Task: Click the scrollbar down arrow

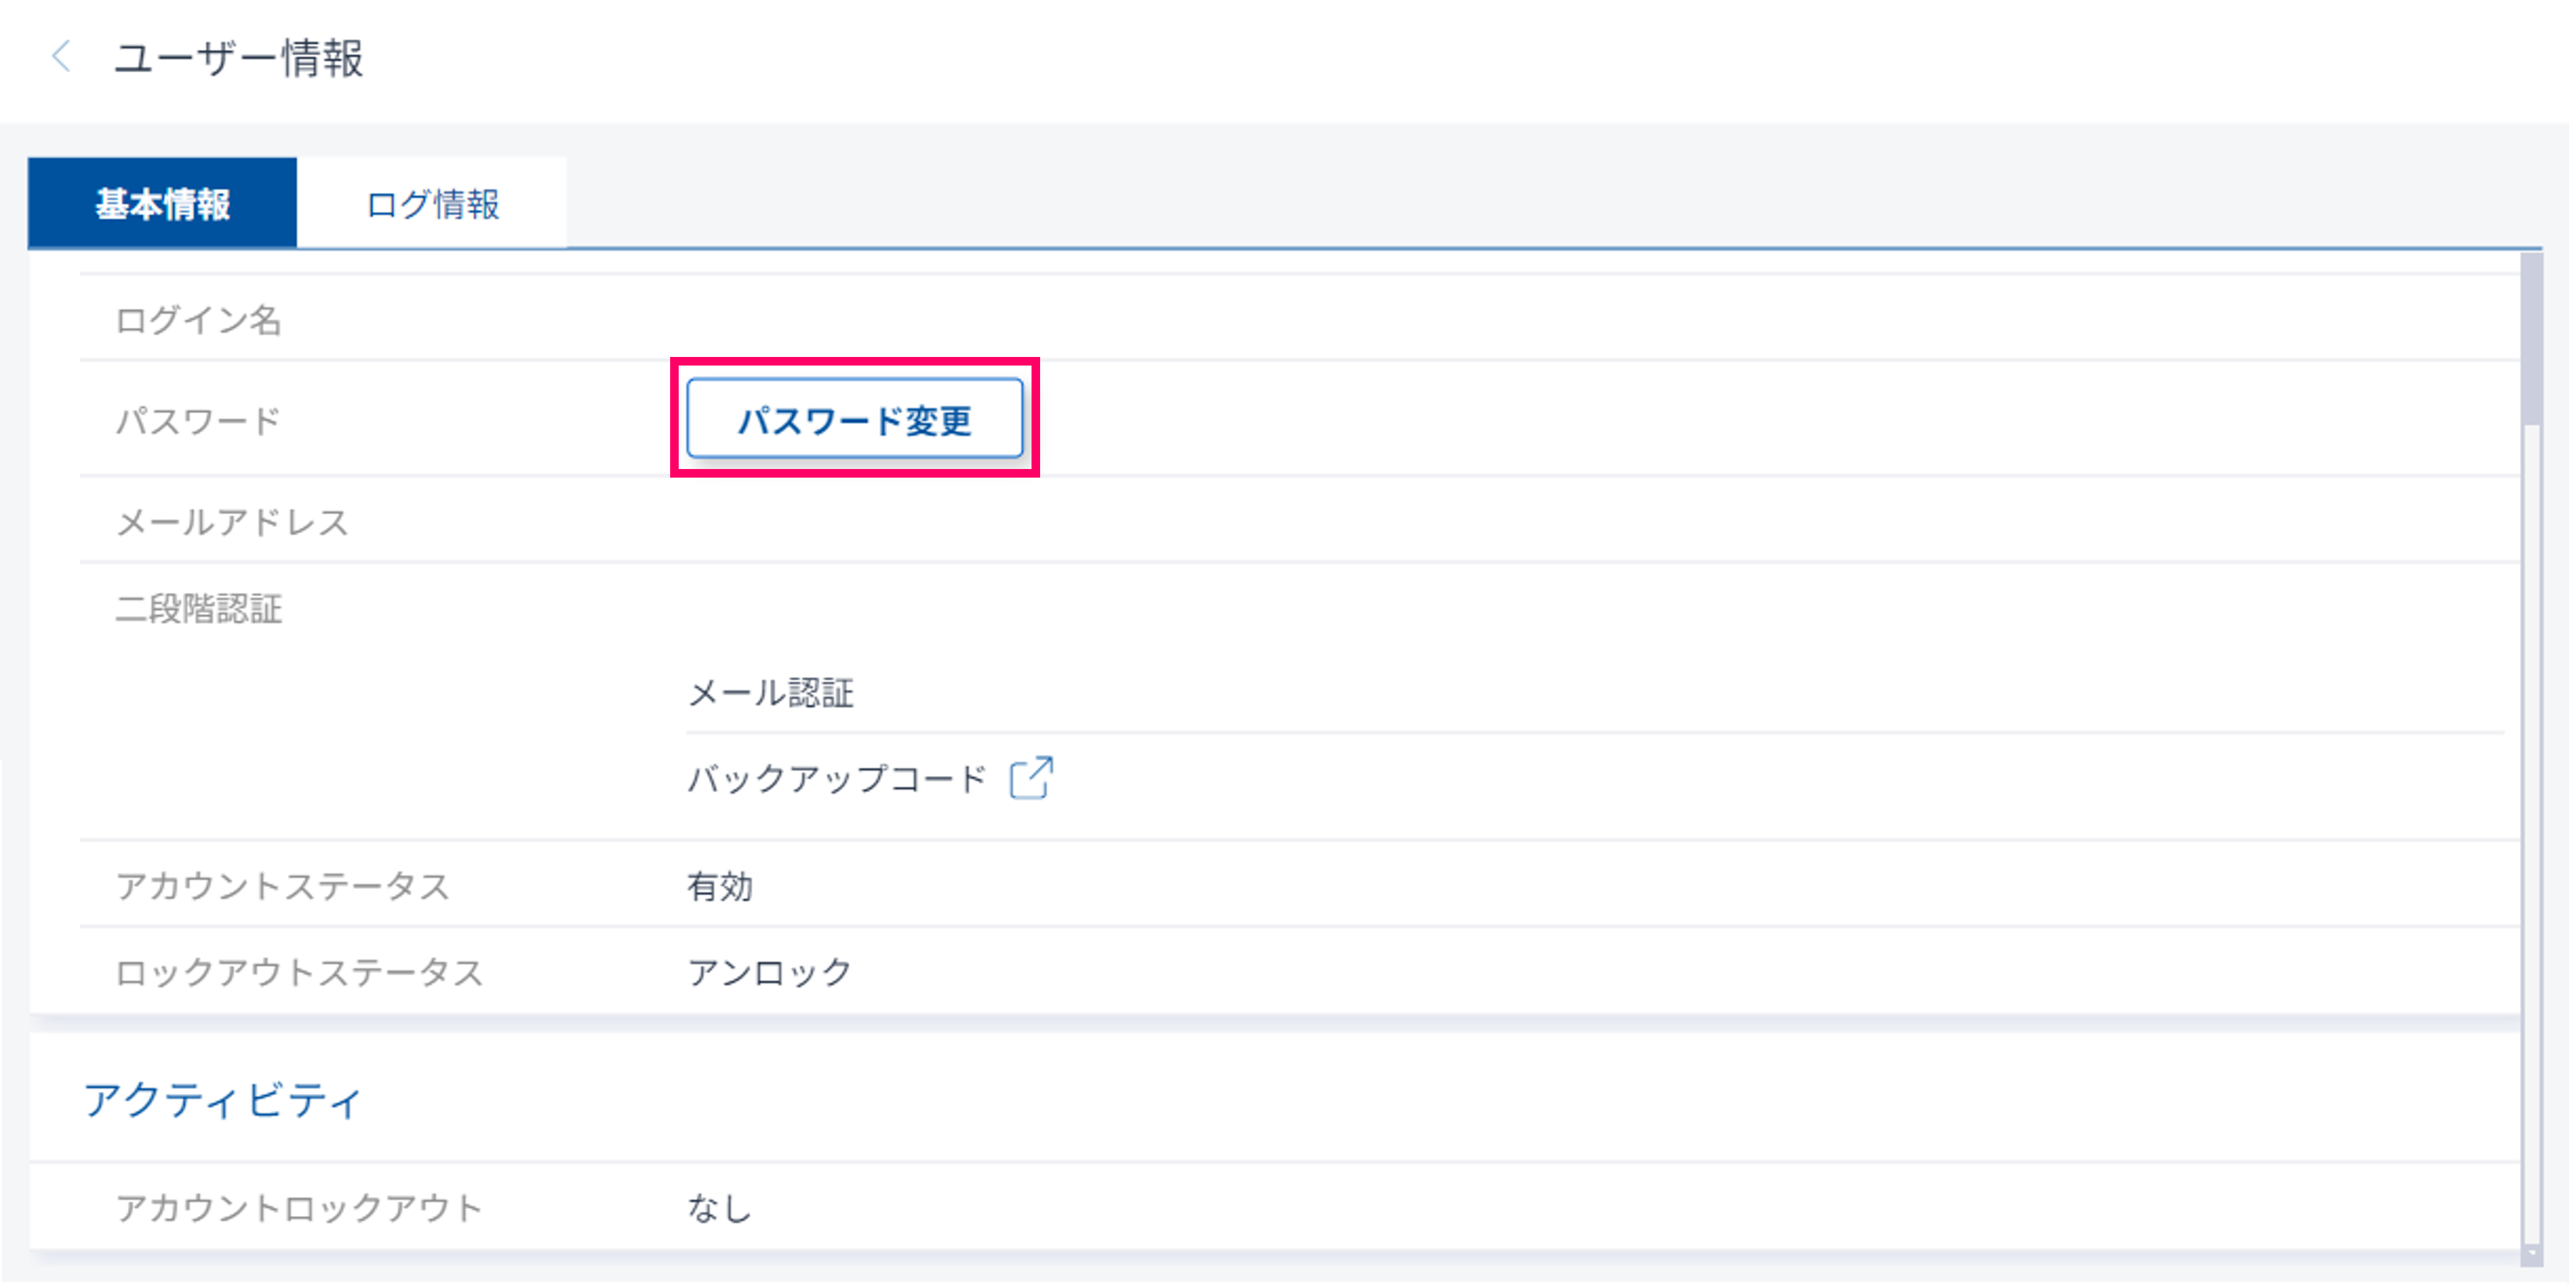Action: pos(2532,1255)
